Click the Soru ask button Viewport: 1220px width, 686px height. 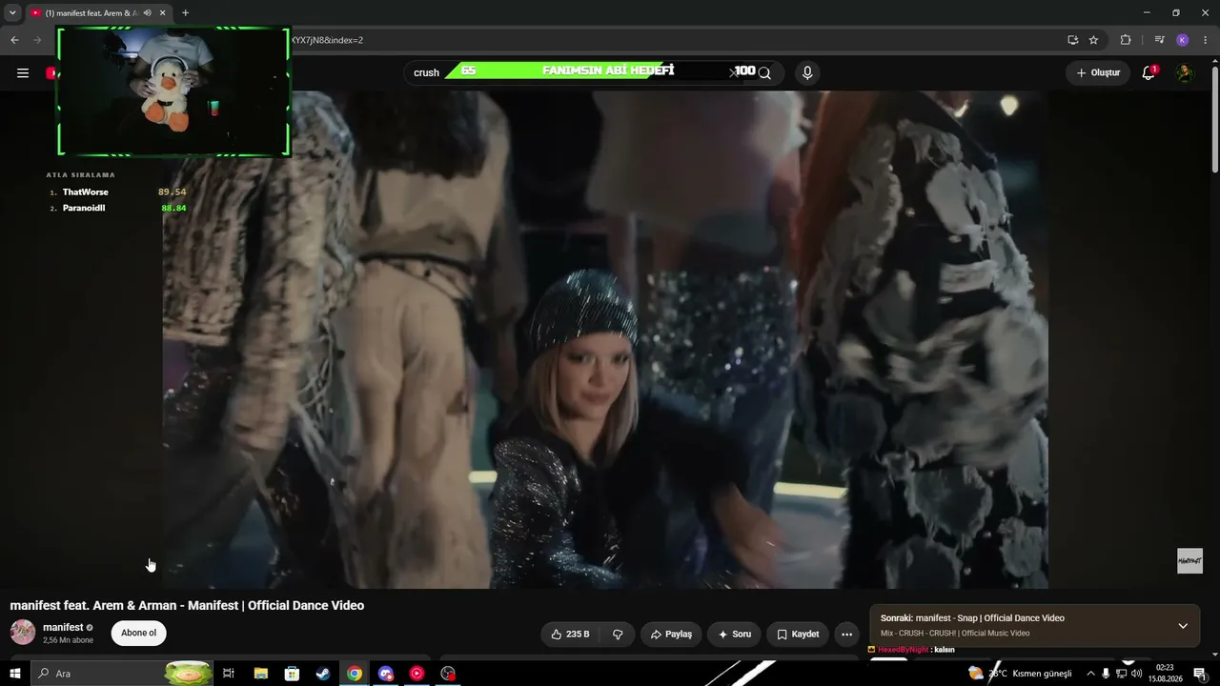734,634
